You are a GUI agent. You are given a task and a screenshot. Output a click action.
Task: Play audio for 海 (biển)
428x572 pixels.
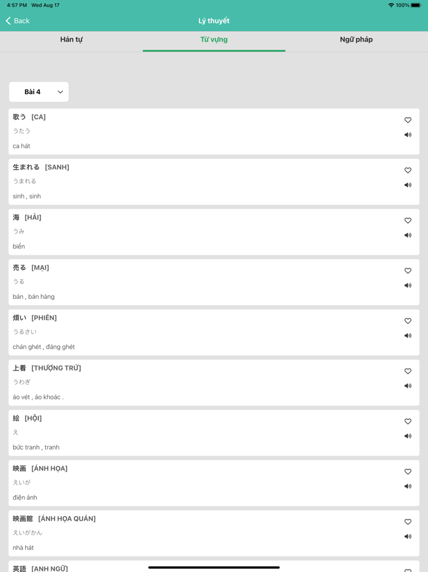tap(408, 235)
